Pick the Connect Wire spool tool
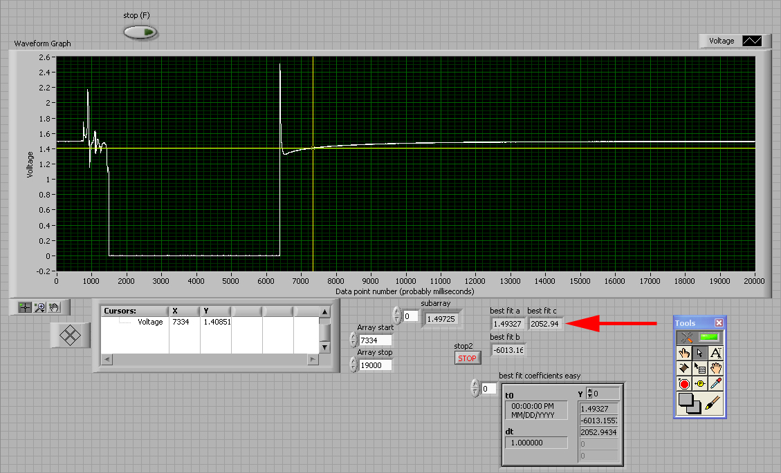Viewport: 781px width, 473px height. click(x=684, y=368)
